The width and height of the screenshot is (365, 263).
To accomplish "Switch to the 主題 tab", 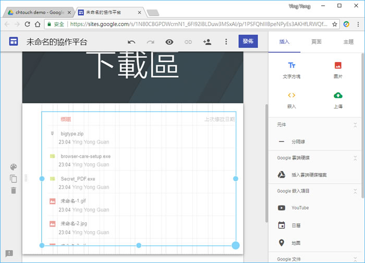I will click(348, 42).
